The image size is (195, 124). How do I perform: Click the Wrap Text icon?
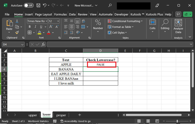[x=83, y=21]
